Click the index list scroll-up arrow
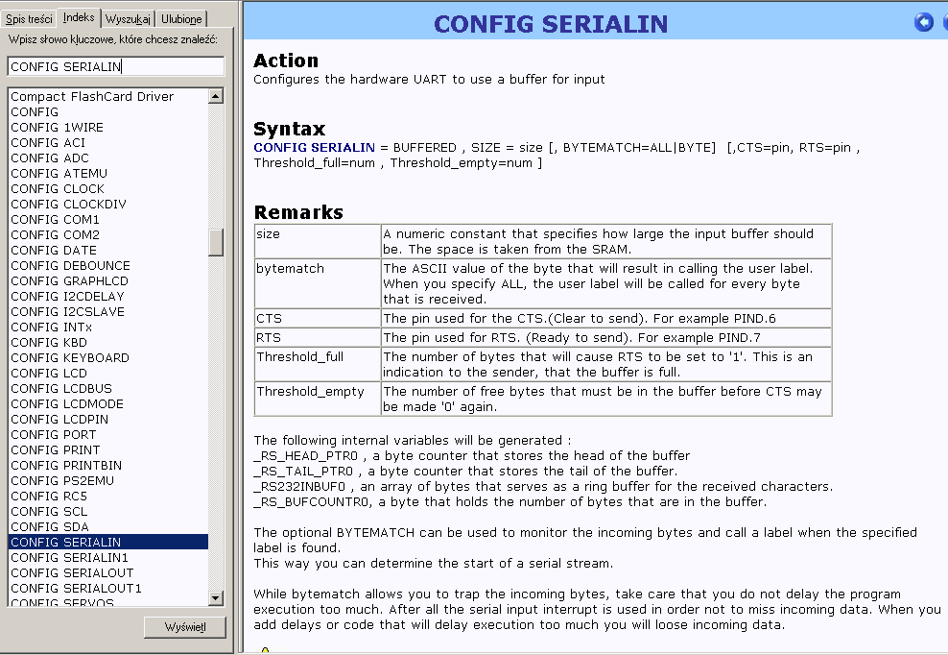This screenshot has width=948, height=655. coord(216,96)
